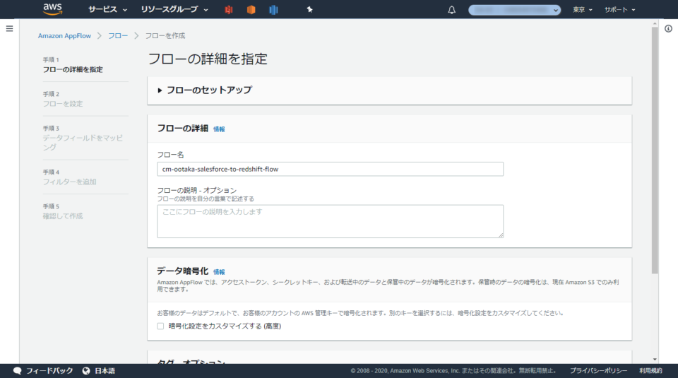Click the red pinned service shortcut icon
678x378 pixels.
pos(229,9)
